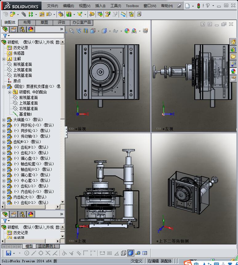Collapse the 剪速机支撑座<1> tree node
This screenshot has height=265, width=238.
point(4,87)
